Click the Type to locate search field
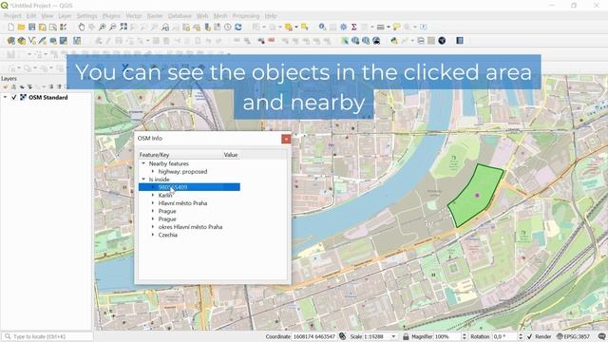The height and width of the screenshot is (342, 608). (x=47, y=336)
